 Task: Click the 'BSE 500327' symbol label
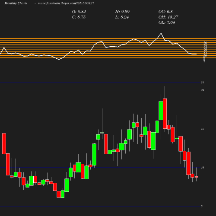click(85, 3)
